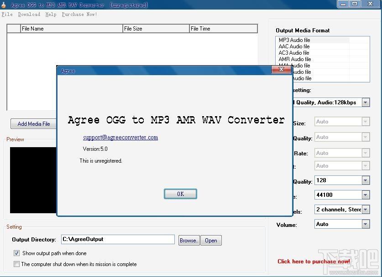This screenshot has height=277, width=382.
Task: Open the Help menu
Action: click(x=51, y=14)
